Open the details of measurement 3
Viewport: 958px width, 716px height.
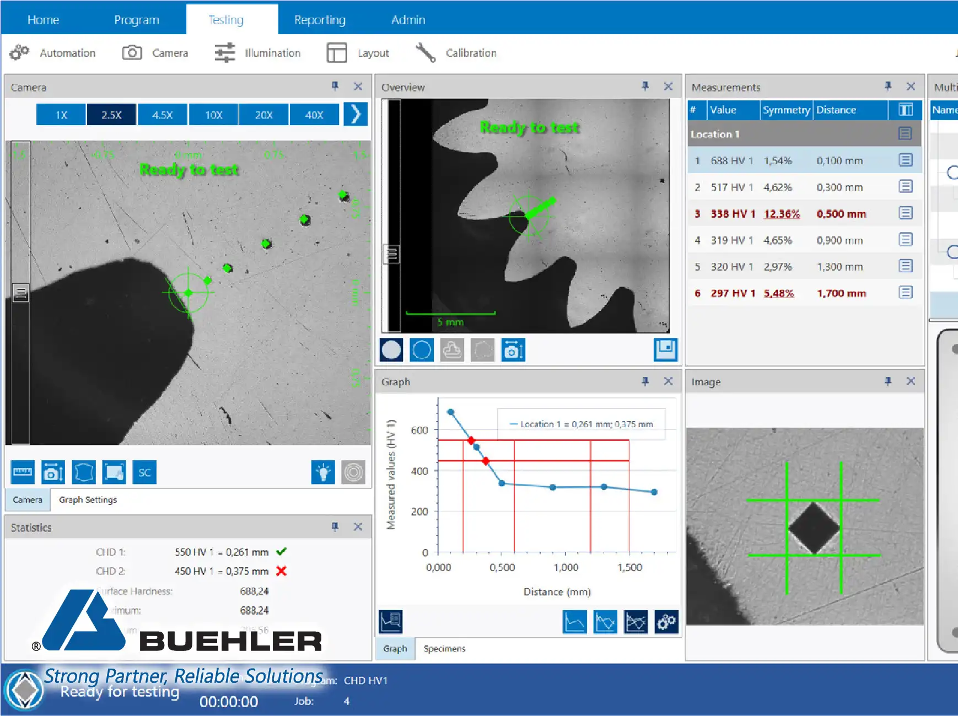coord(905,213)
